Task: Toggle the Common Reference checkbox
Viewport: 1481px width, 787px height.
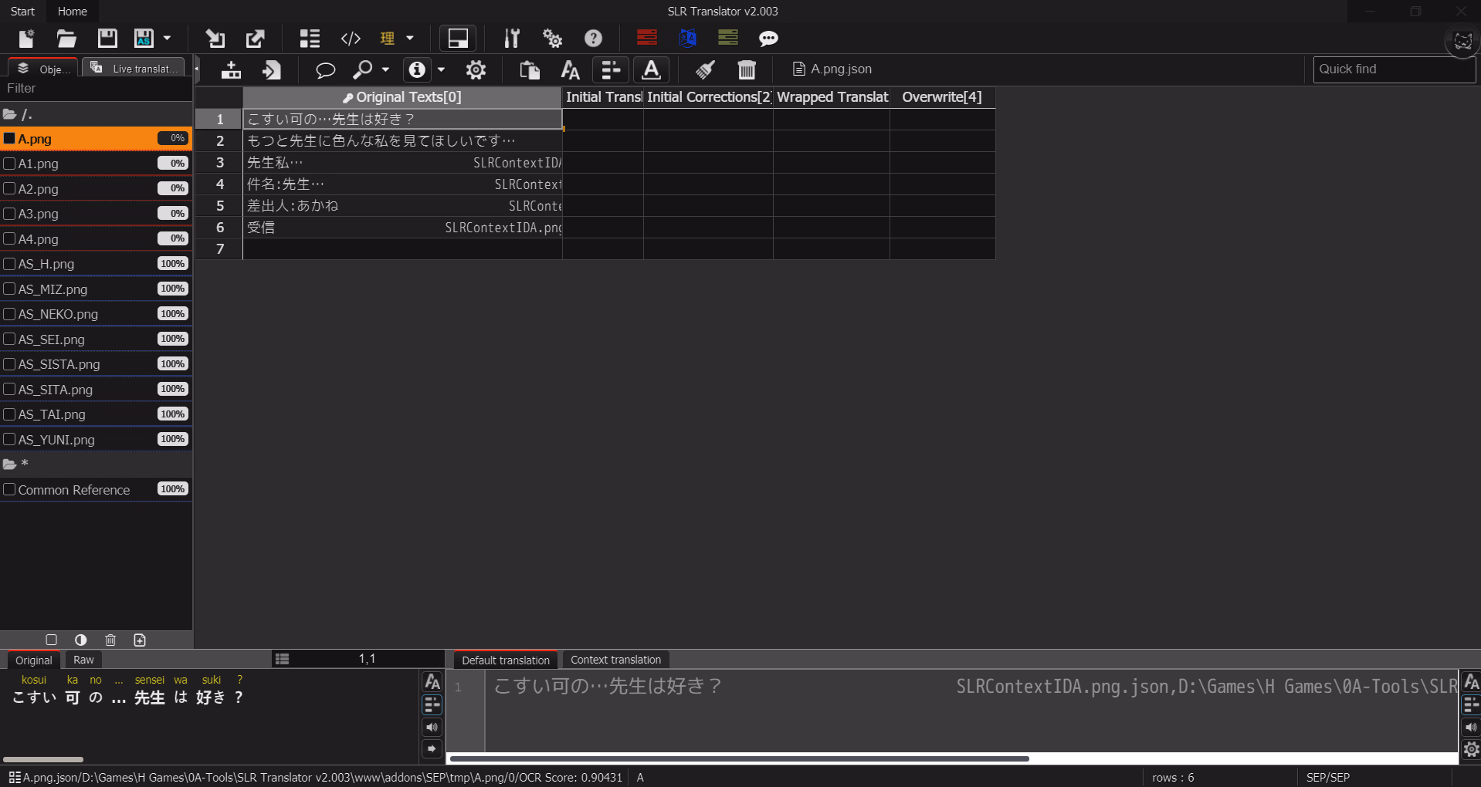Action: pos(10,490)
